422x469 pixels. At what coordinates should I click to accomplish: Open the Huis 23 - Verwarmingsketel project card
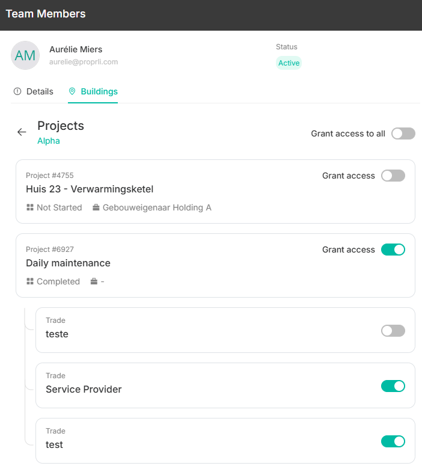coord(215,191)
